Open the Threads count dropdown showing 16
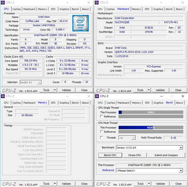Image resolution: width=188 pixels, height=187 pixels. [127, 138]
